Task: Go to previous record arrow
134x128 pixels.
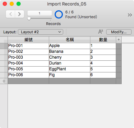Action: tap(10, 14)
